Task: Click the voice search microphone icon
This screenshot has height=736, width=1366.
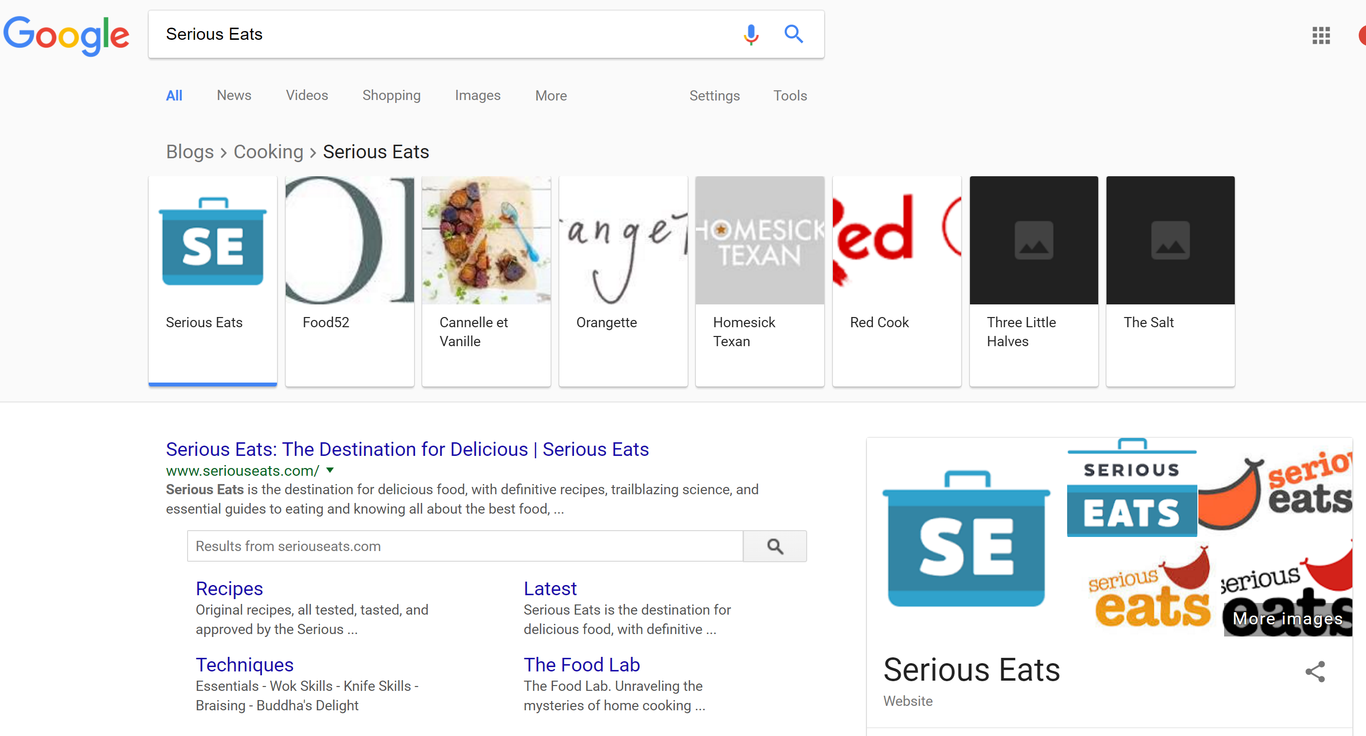Action: (750, 34)
